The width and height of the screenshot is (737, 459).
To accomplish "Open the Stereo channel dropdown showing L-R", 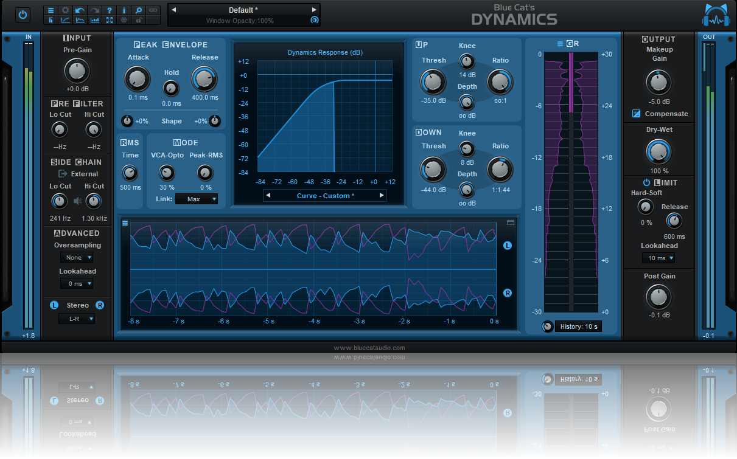I will point(77,318).
